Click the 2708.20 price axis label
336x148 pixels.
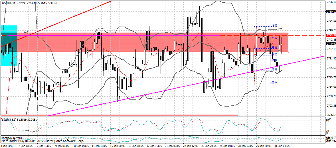331,96
